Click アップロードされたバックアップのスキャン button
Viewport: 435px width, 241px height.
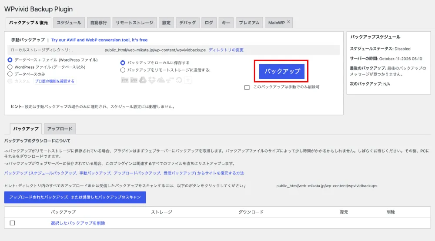[75, 197]
